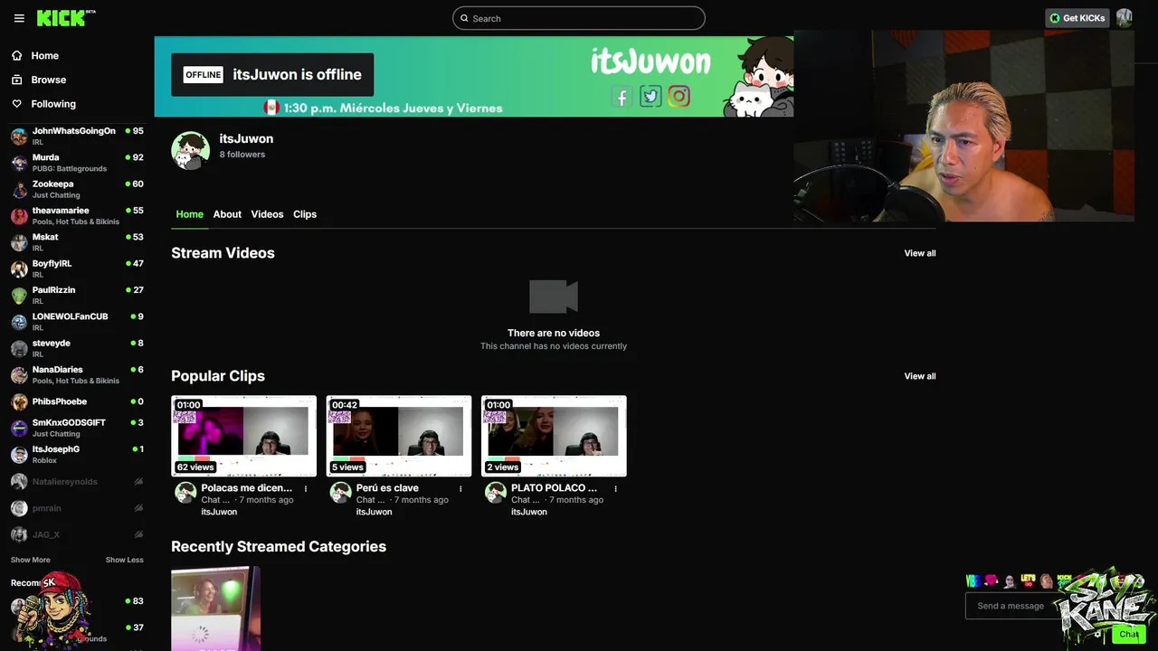Screen dimensions: 1158x651
Task: Switch to the Clips tab
Action: click(x=305, y=214)
